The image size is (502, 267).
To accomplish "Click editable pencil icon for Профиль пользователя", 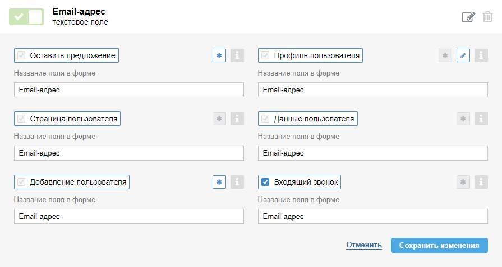I will tap(463, 55).
